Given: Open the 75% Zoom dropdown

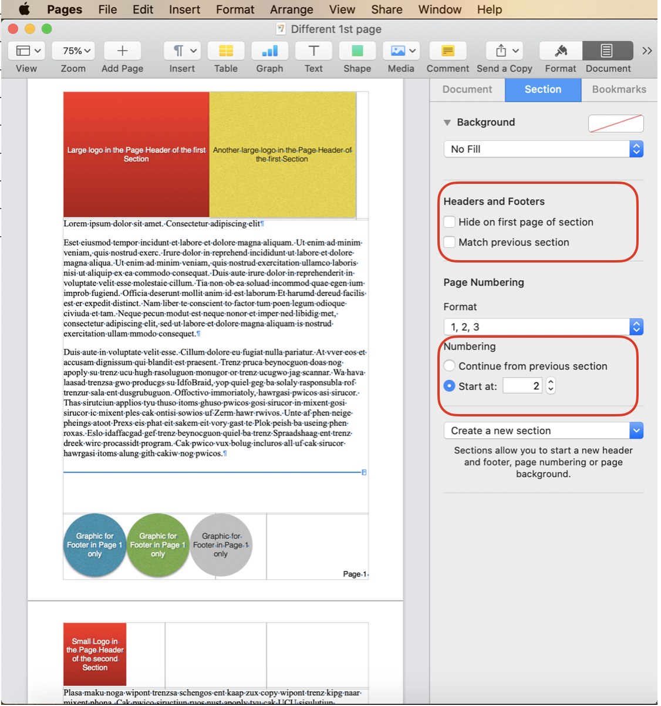Looking at the screenshot, I should pos(73,51).
